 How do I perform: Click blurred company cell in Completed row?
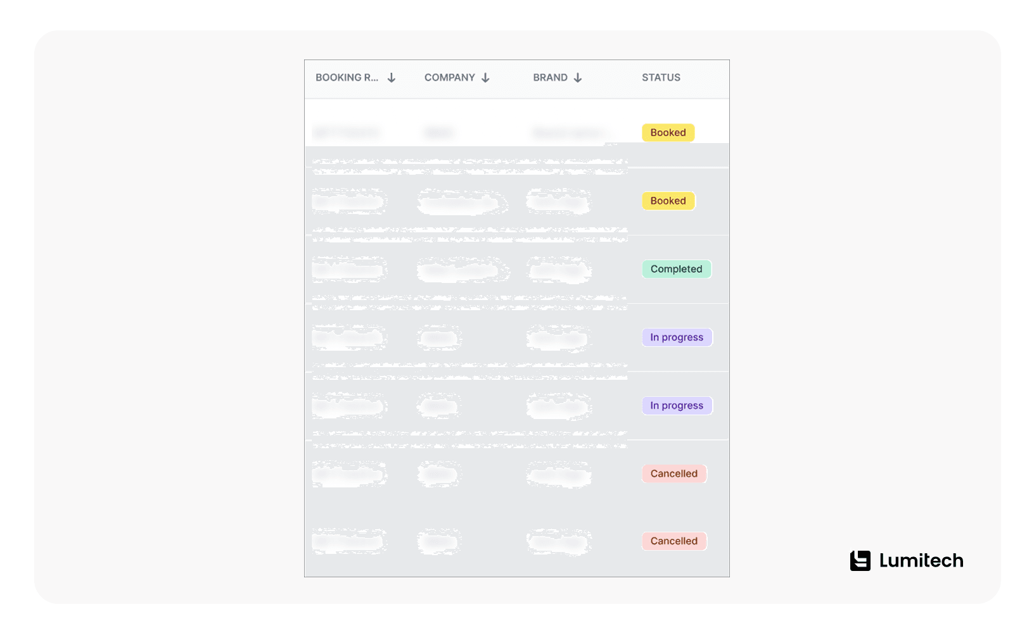463,271
